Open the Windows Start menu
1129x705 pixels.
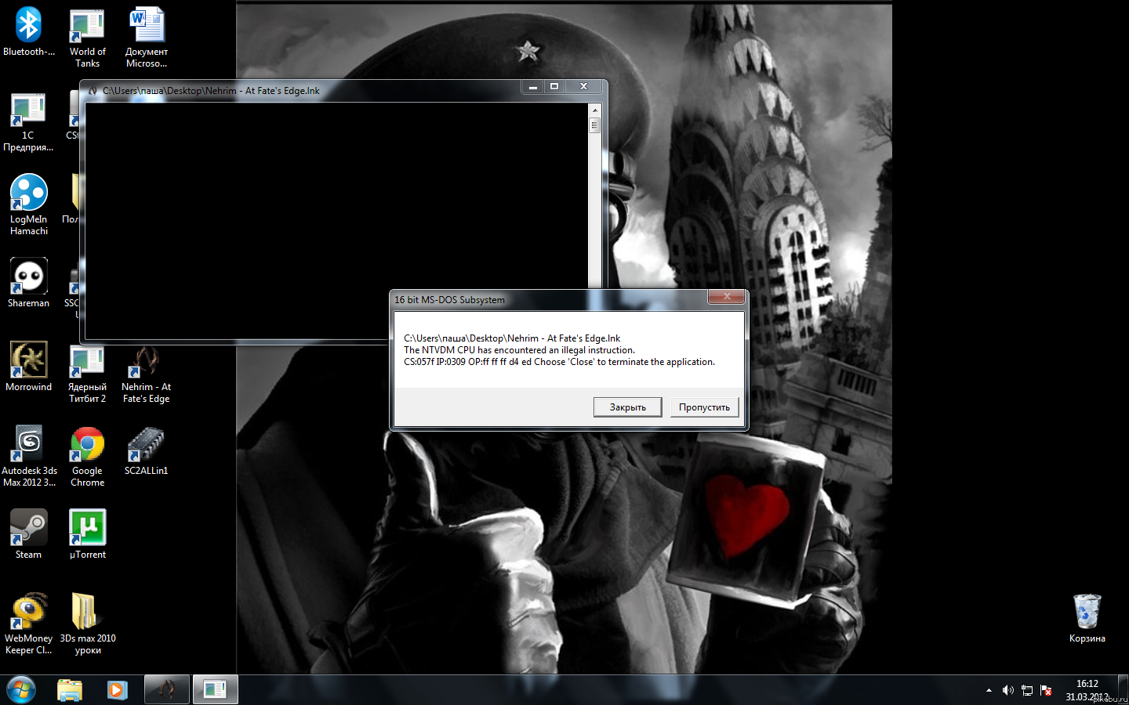(21, 690)
